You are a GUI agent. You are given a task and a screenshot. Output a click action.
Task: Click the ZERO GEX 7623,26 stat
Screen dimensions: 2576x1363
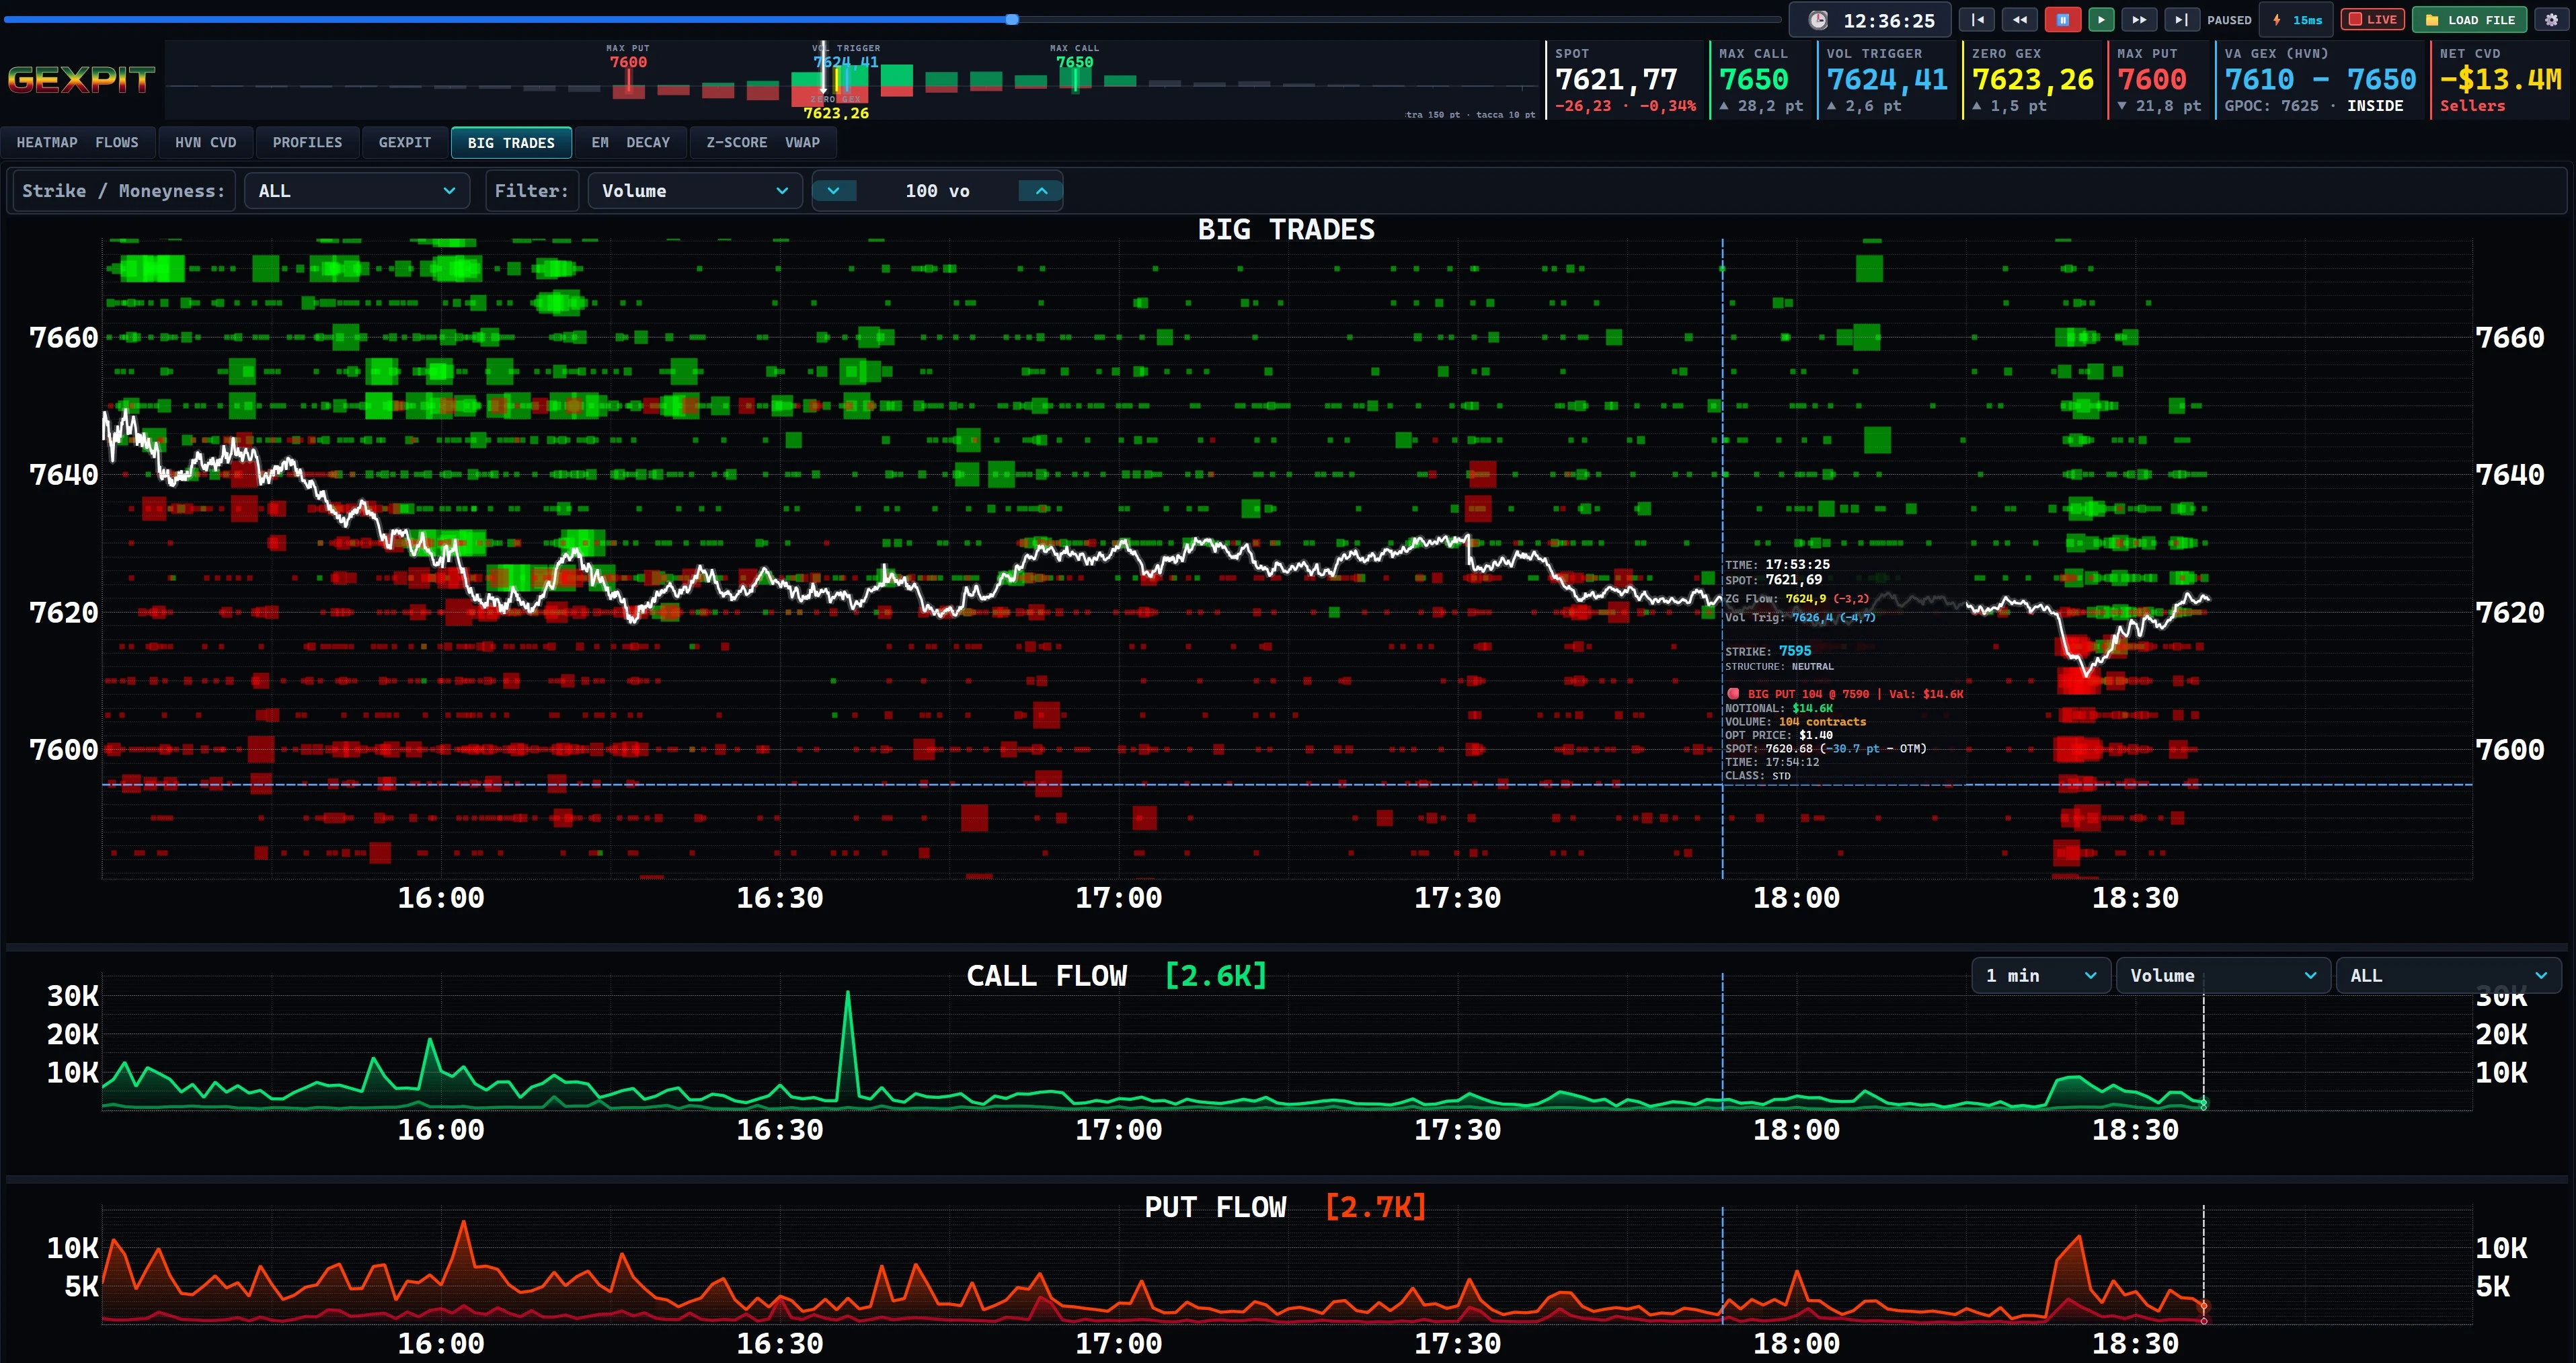click(2032, 80)
